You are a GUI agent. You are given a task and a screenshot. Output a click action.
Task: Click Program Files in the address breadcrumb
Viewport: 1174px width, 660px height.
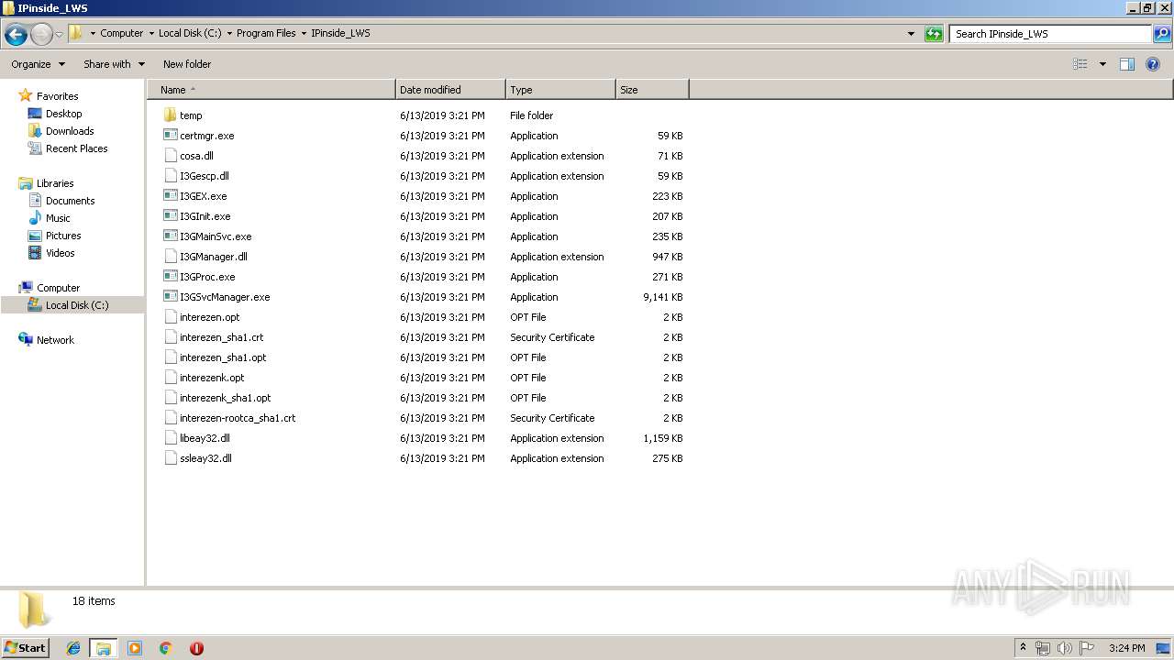click(x=266, y=33)
